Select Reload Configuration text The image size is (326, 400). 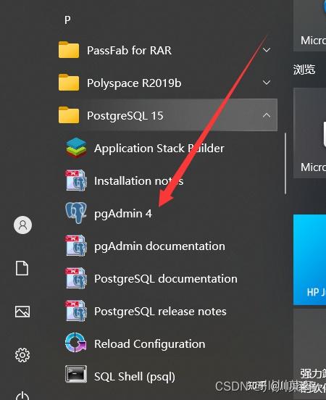click(x=150, y=344)
